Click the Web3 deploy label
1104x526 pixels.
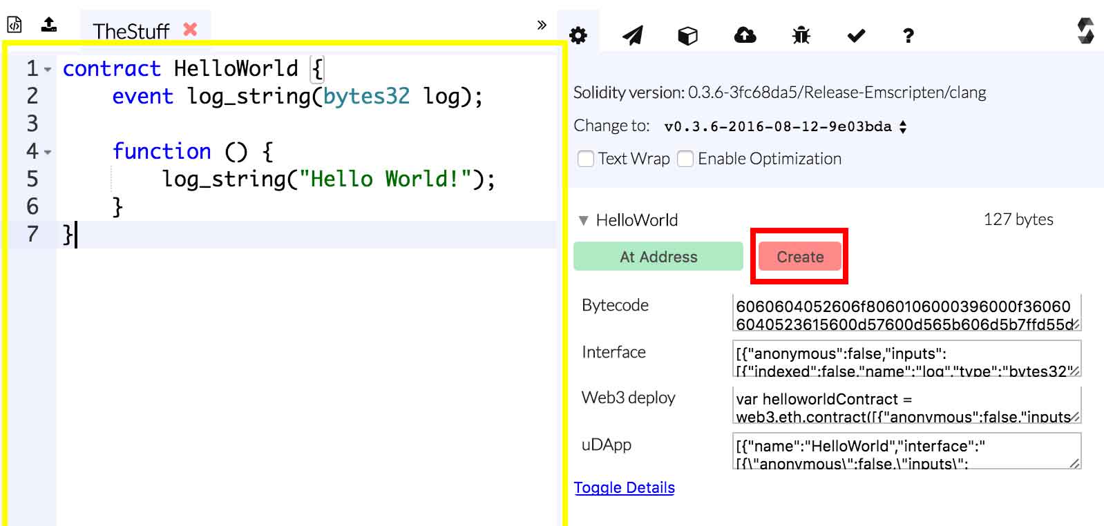pos(629,398)
